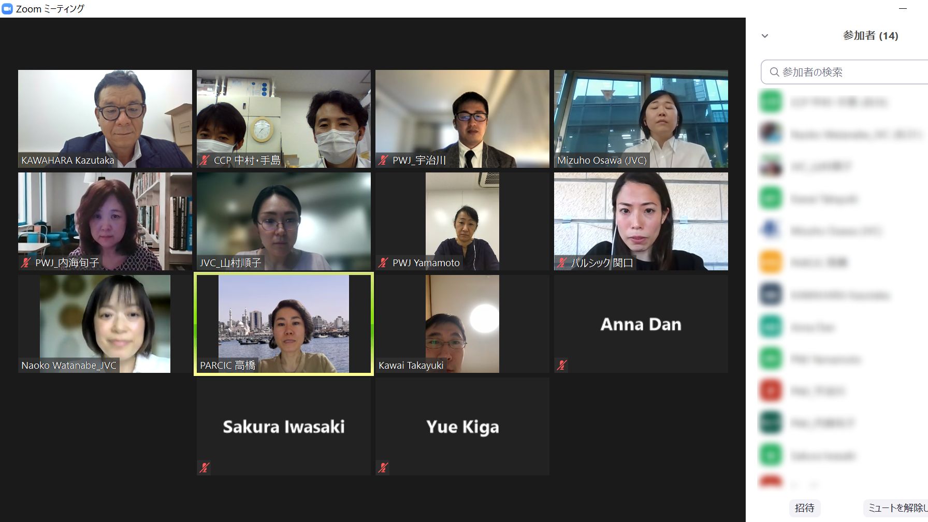Click the muted mic icon on Yue Kiga tile
The height and width of the screenshot is (522, 928).
[x=383, y=468]
